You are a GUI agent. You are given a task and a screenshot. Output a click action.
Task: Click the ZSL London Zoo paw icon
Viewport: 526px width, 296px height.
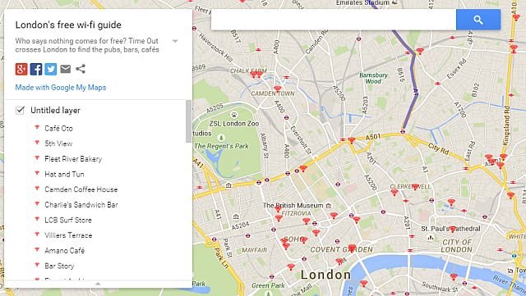tap(233, 115)
